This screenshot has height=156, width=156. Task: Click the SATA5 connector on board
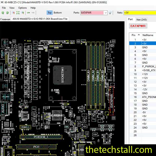point(102,126)
